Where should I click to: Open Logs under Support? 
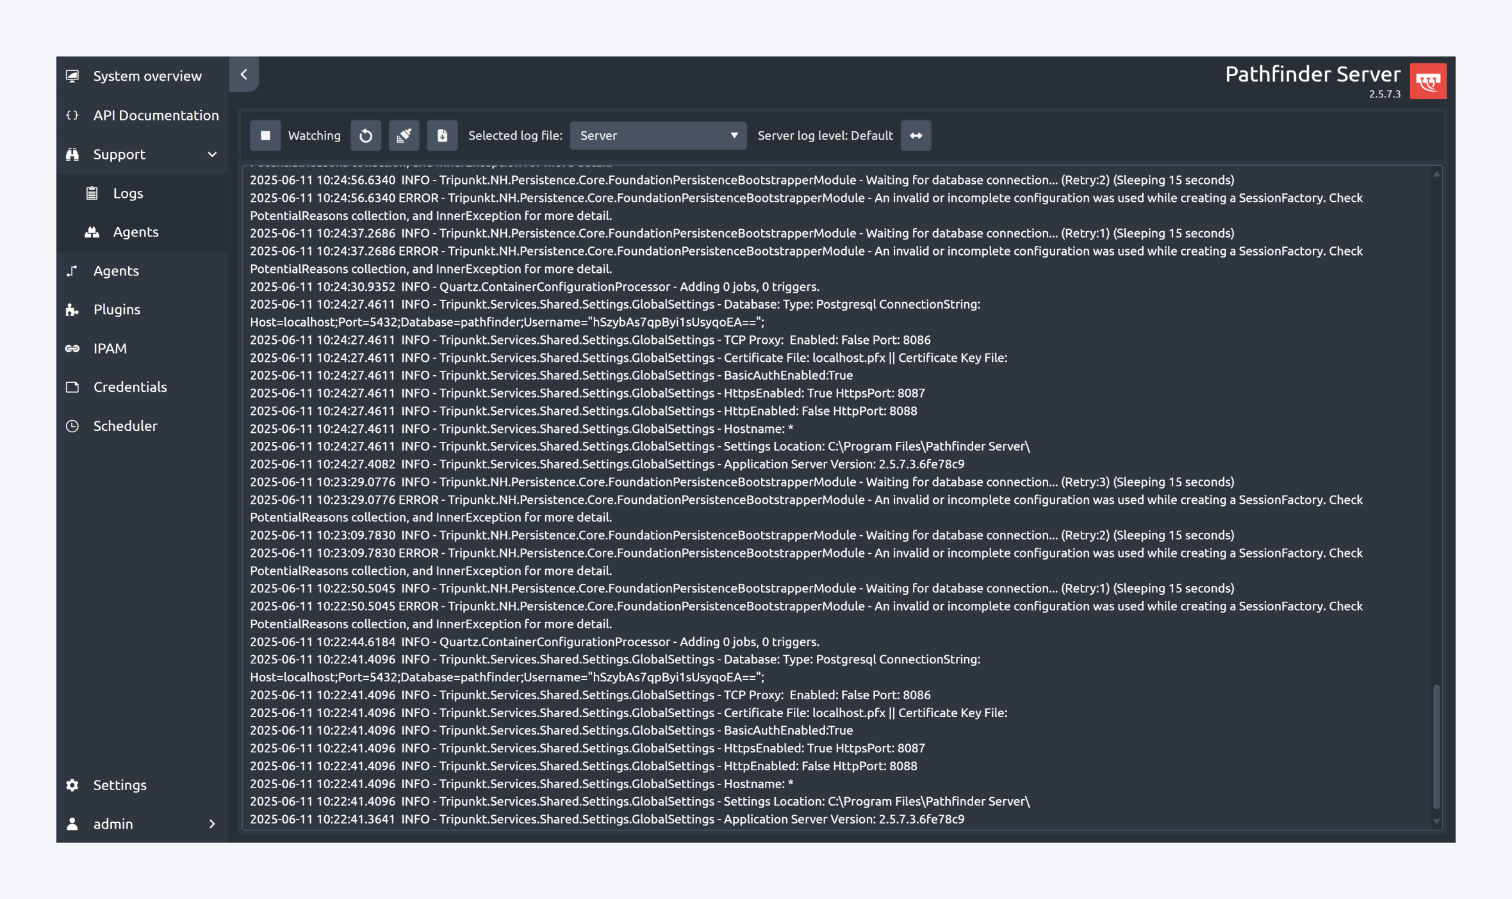[x=127, y=193]
